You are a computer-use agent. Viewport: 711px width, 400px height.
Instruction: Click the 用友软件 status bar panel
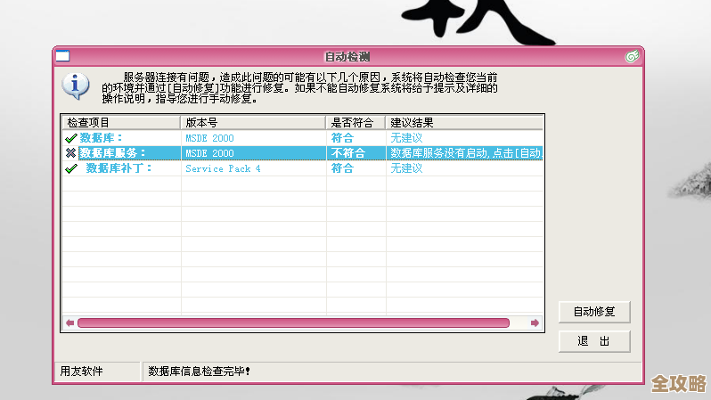[x=81, y=371]
